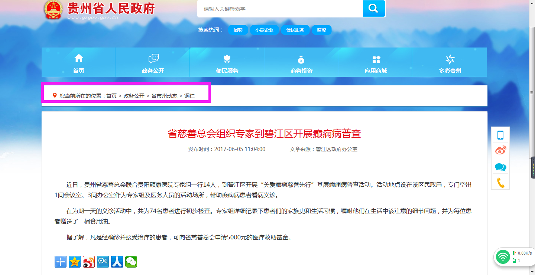Share article via Sina Weibo icon
535x275 pixels.
[x=89, y=262]
